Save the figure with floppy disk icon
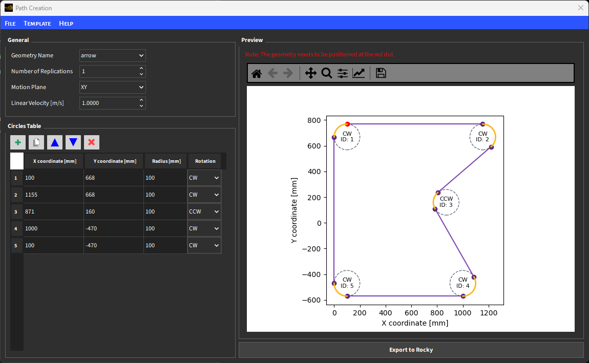This screenshot has width=589, height=363. tap(381, 73)
